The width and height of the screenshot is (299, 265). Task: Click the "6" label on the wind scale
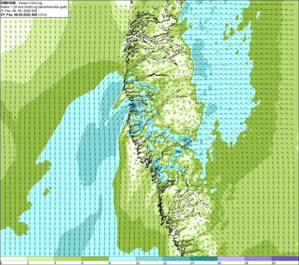coord(83,263)
